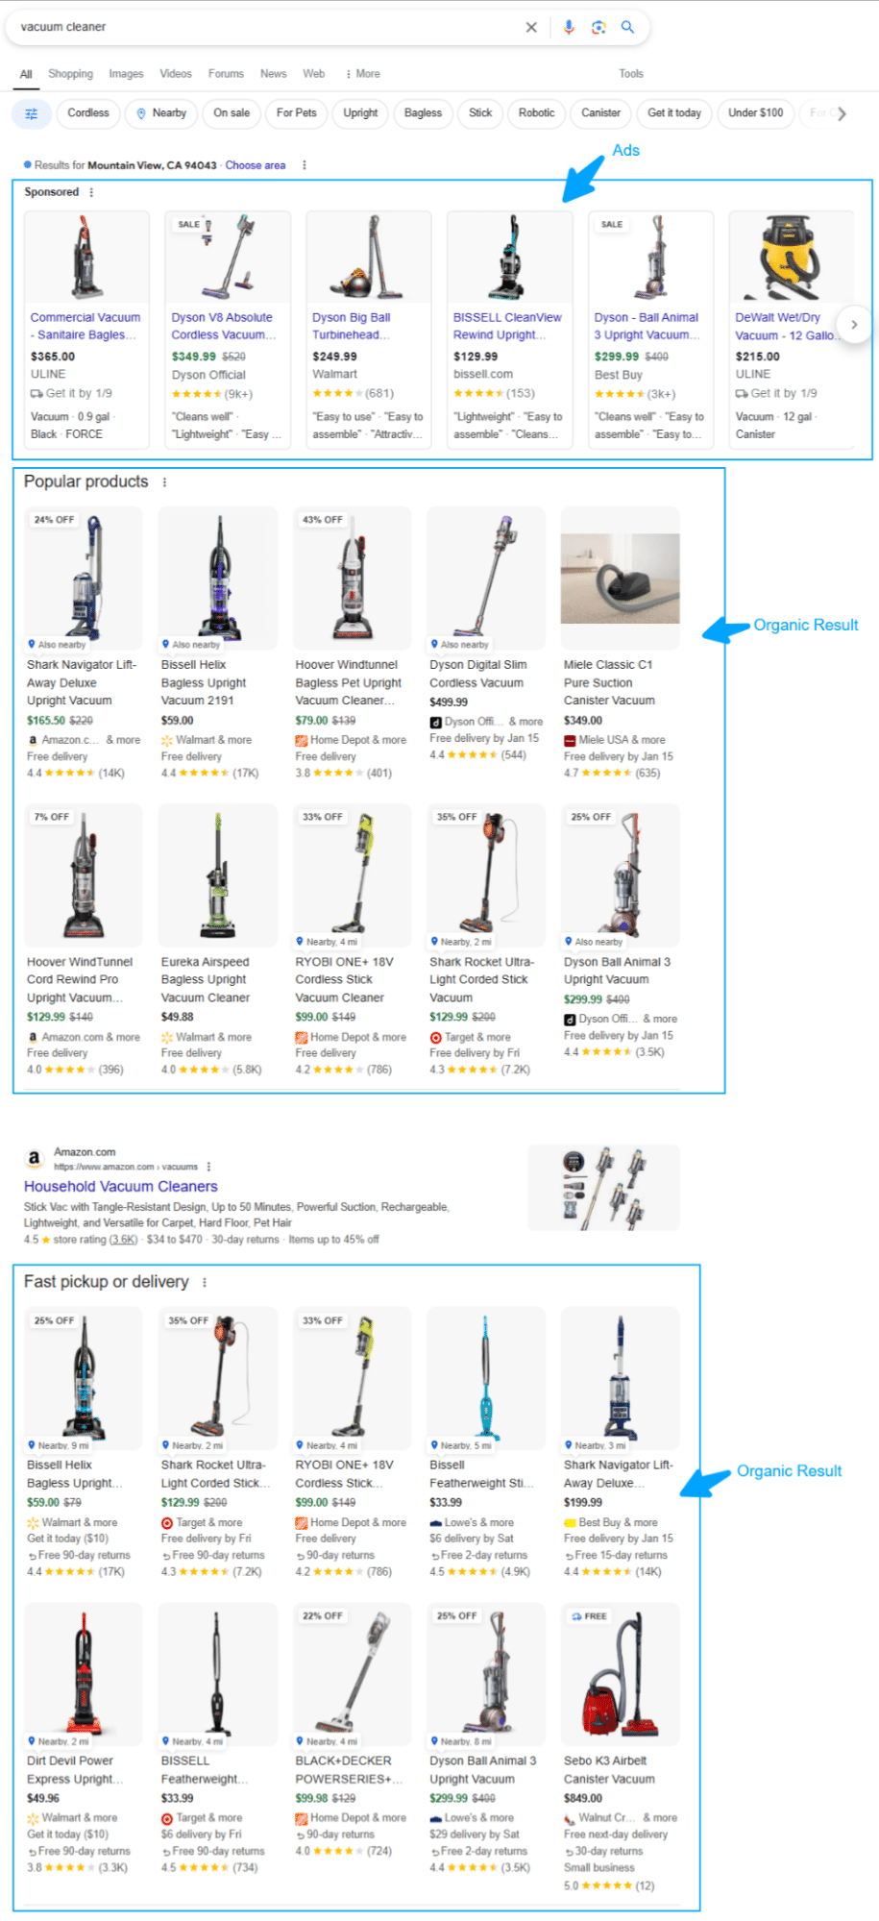Expand the More search categories menu

(363, 74)
